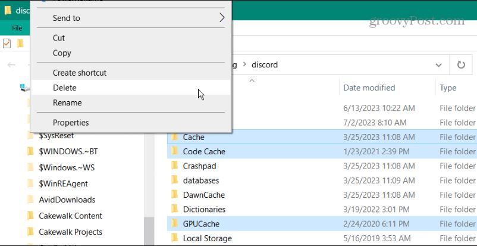Screen dimensions: 477x246
Task: Open the File ribbon tab
Action: point(17,29)
